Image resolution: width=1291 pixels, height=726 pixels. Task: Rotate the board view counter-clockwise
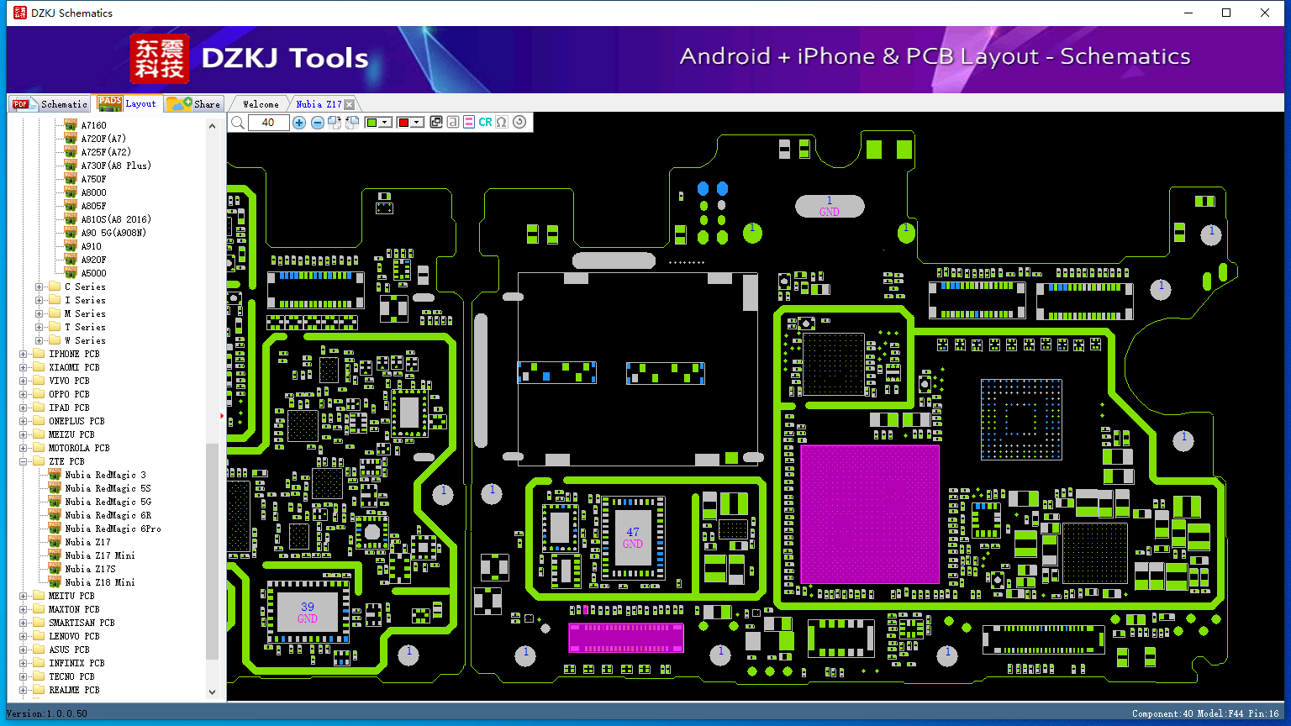pyautogui.click(x=352, y=123)
